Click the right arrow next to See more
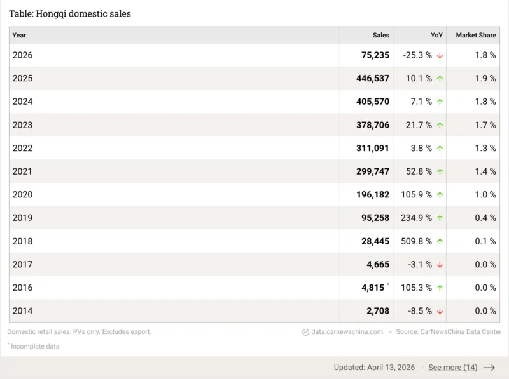The image size is (509, 379). point(489,368)
